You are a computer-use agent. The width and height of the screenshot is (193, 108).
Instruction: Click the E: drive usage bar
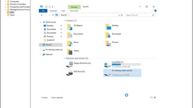pyautogui.click(x=126, y=73)
